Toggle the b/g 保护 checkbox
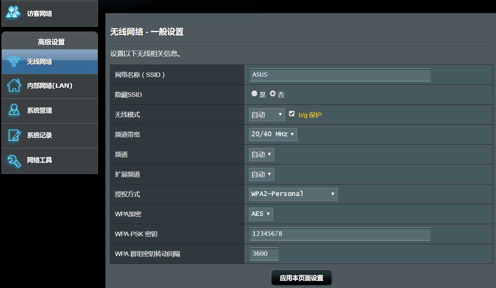 pos(292,114)
